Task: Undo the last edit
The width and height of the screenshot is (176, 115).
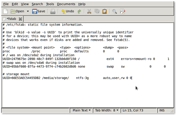Action: click(x=68, y=11)
